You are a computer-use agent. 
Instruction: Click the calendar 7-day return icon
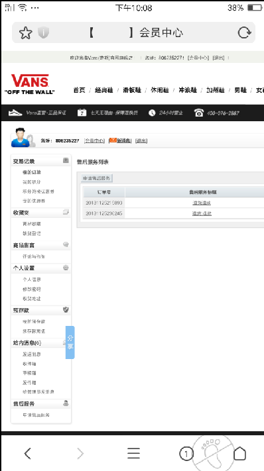(x=82, y=113)
